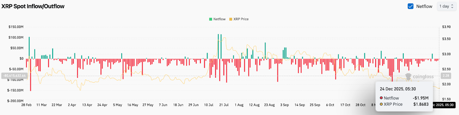Select the 6 Oct date label
The image size is (459, 115).
point(330,105)
